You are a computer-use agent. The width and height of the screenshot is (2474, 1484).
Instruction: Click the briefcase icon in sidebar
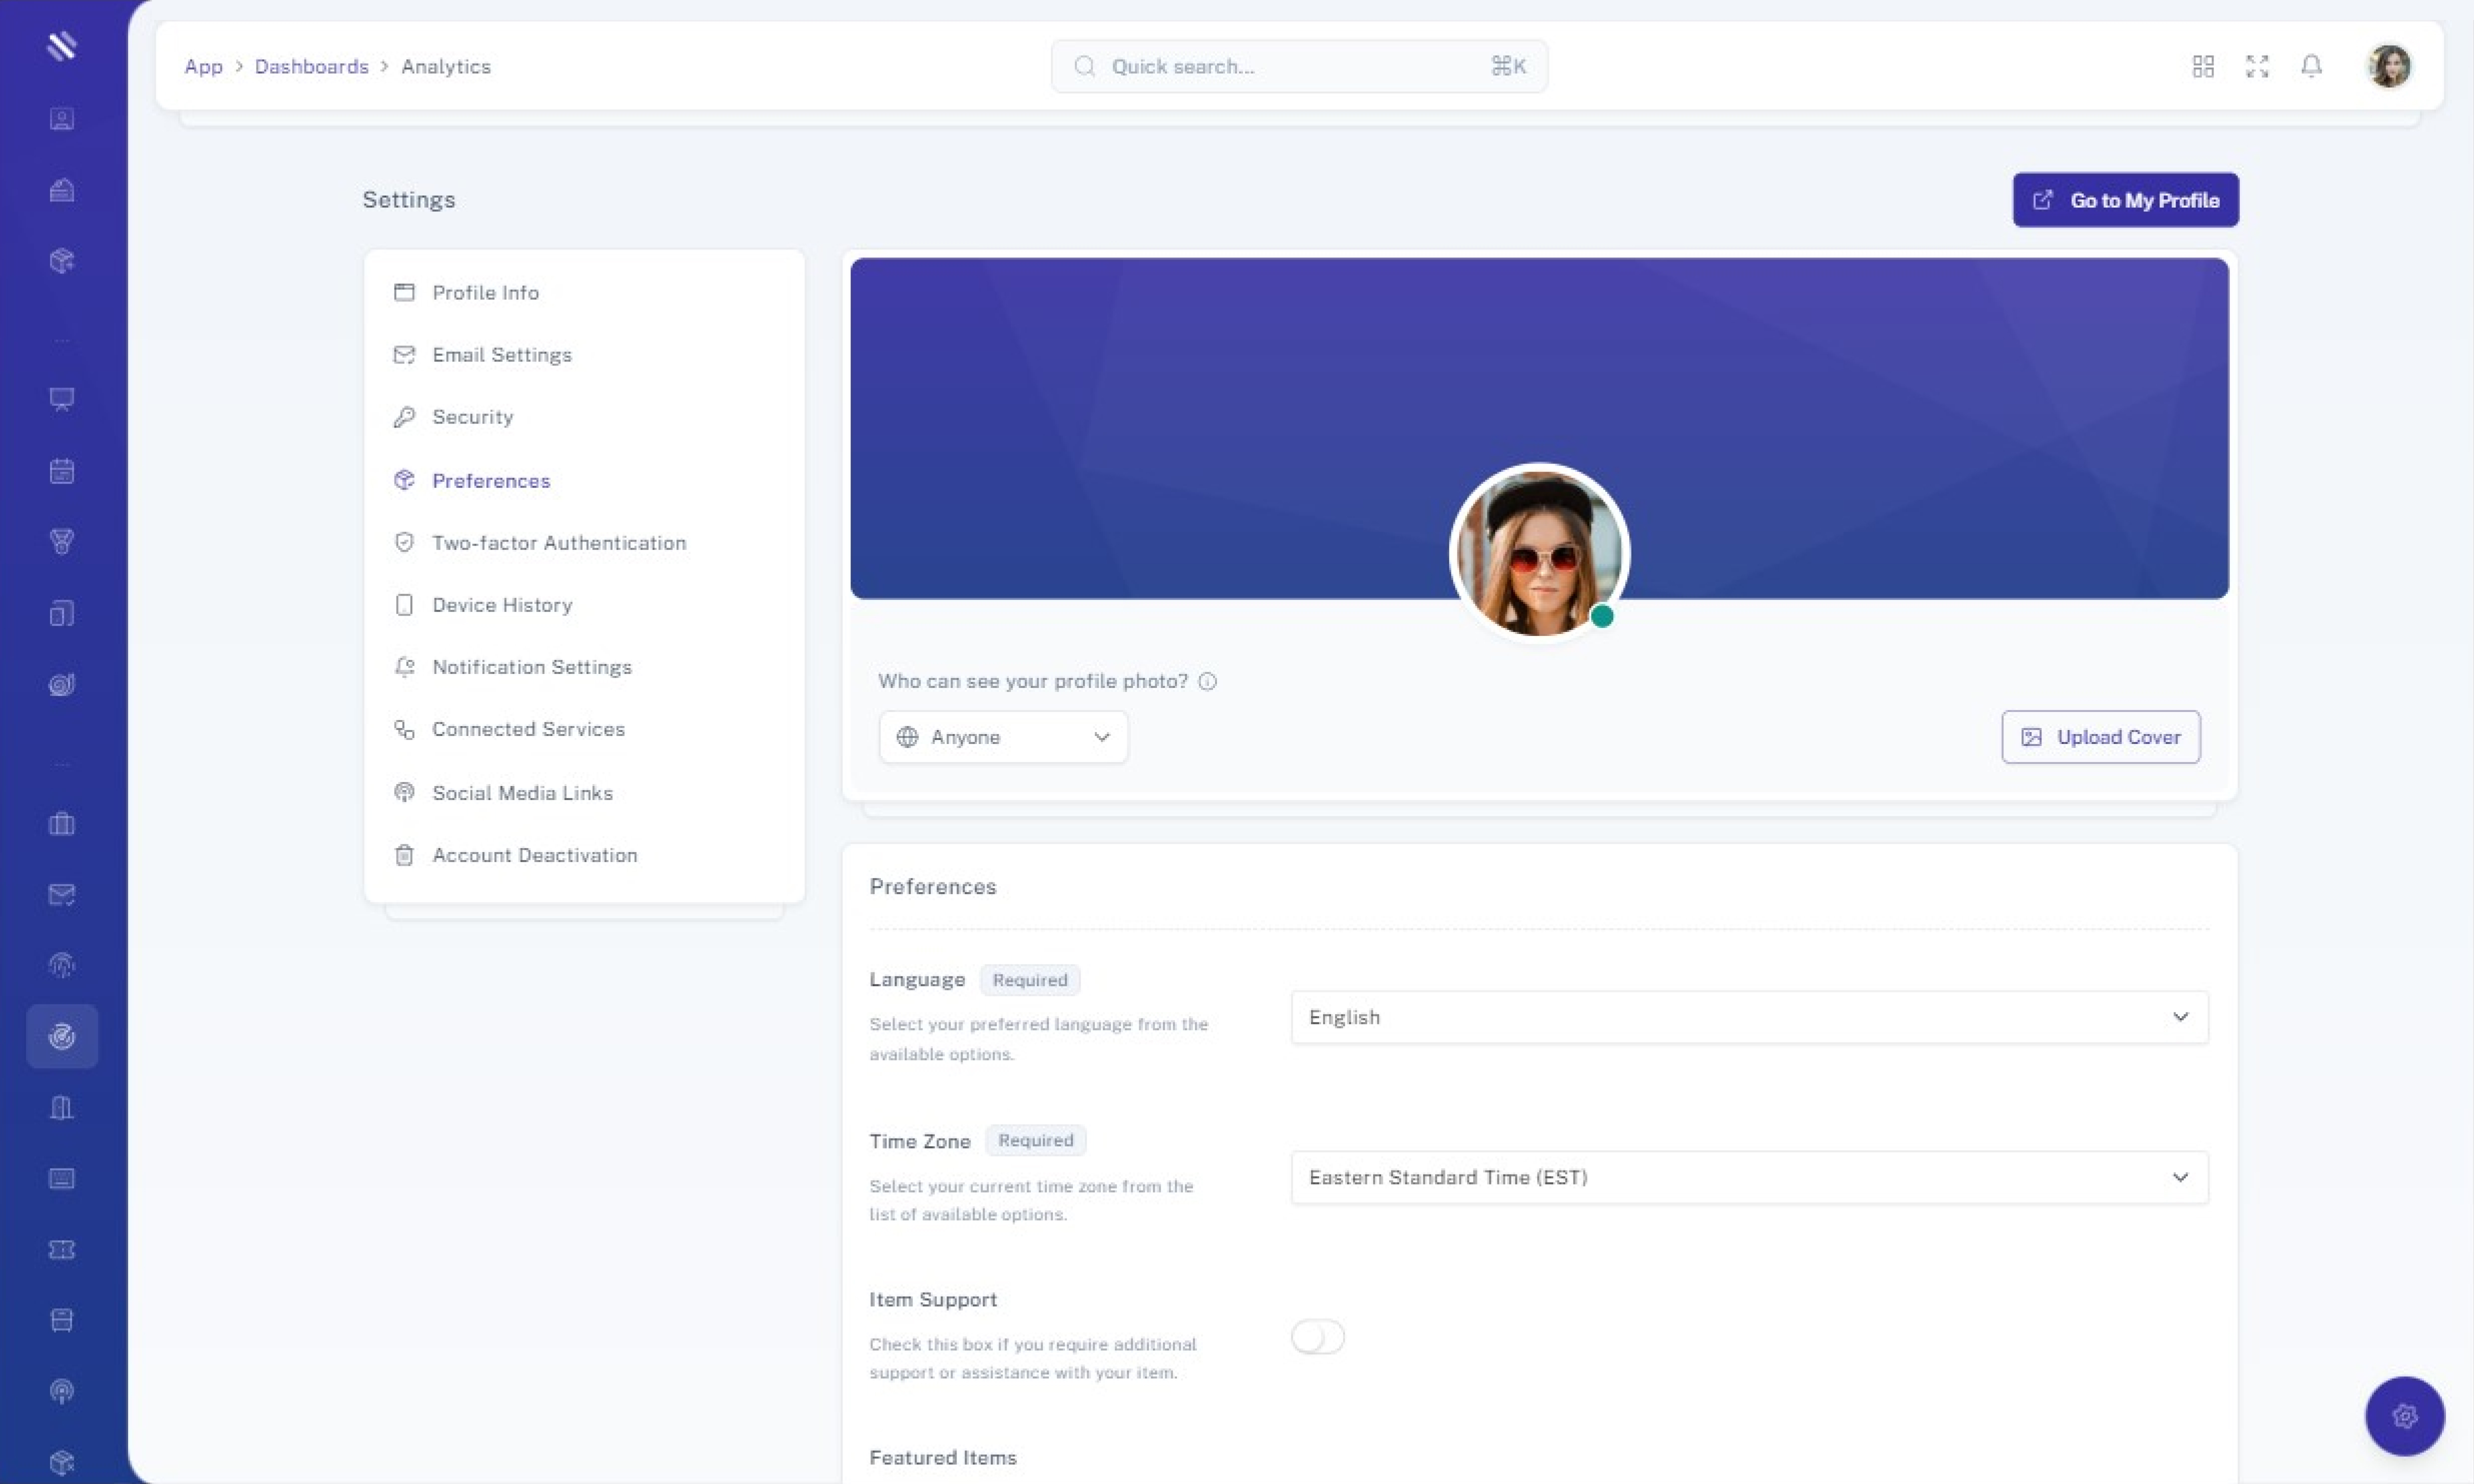[x=62, y=824]
